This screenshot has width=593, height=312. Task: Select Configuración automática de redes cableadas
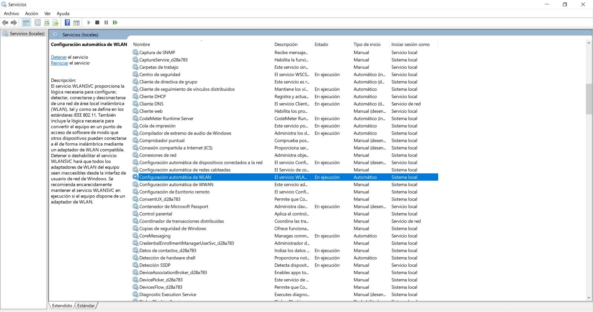(285, 170)
